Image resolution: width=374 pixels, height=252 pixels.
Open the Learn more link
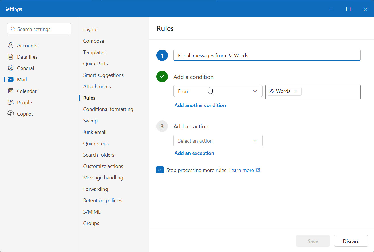[241, 170]
